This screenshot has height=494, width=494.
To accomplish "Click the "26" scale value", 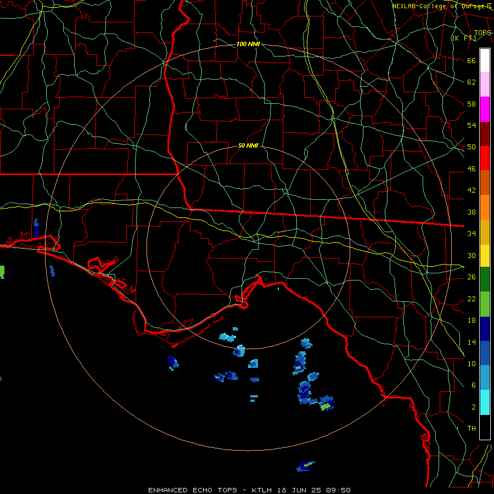I will 471,277.
